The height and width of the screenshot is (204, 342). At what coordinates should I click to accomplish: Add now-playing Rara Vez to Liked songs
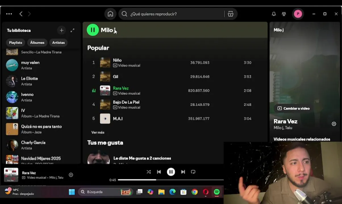click(x=71, y=175)
